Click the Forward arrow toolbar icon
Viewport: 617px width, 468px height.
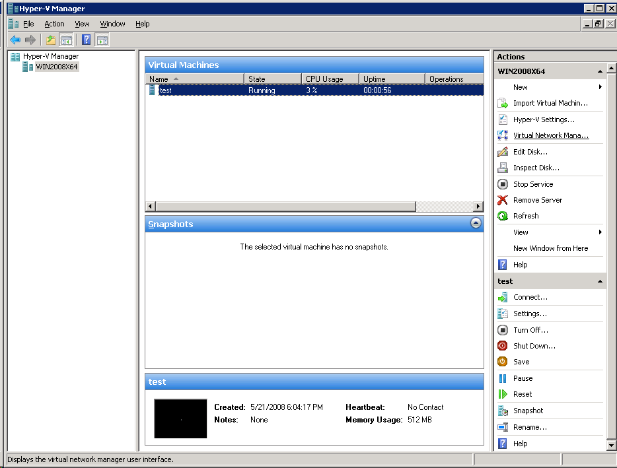30,40
